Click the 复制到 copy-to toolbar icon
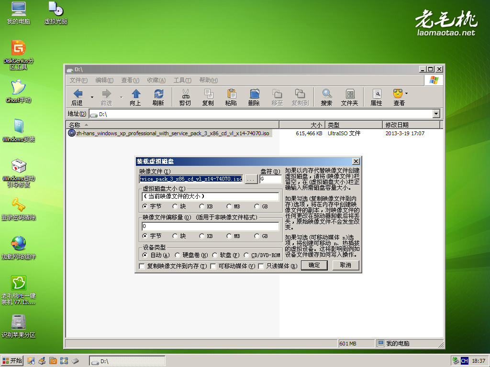The width and height of the screenshot is (490, 367). point(300,97)
